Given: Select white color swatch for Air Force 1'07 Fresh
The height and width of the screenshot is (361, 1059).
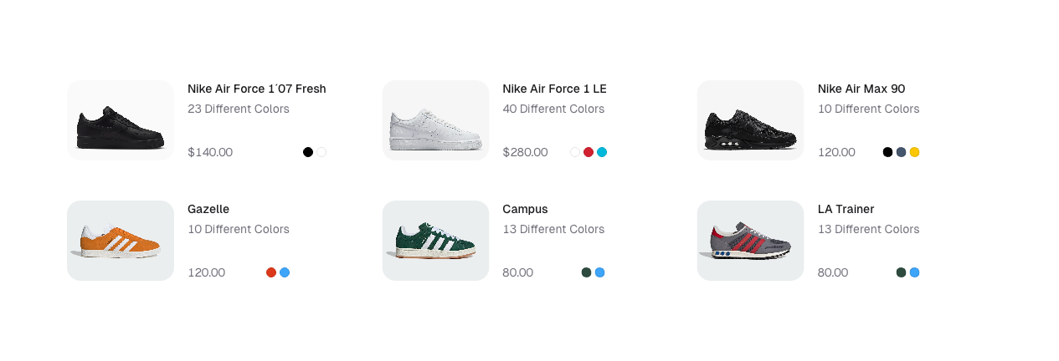Looking at the screenshot, I should pyautogui.click(x=321, y=152).
